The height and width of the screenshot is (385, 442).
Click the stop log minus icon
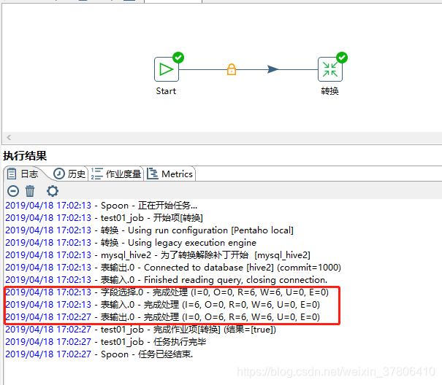[x=13, y=191]
